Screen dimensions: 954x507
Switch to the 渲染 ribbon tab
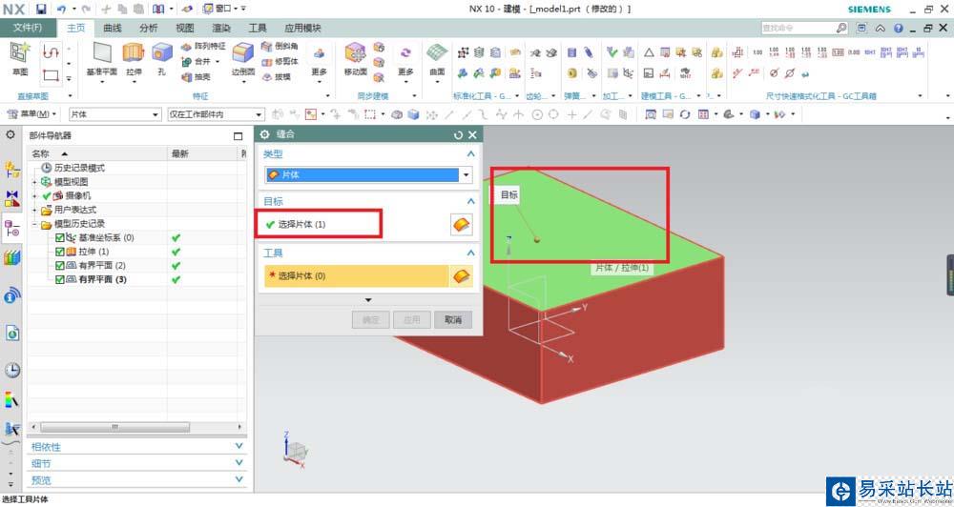click(221, 28)
